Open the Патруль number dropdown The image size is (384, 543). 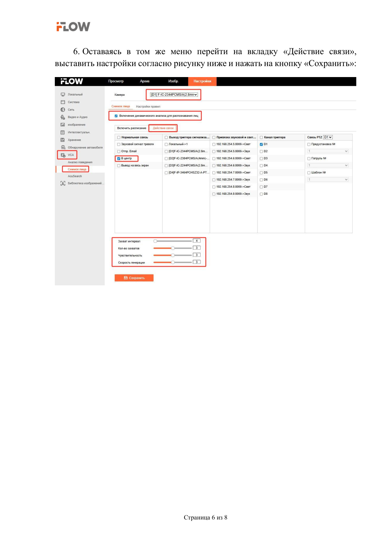coord(328,165)
